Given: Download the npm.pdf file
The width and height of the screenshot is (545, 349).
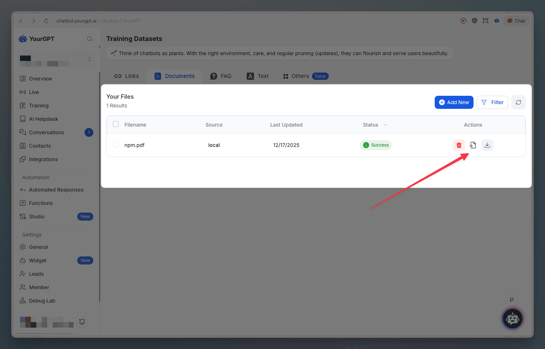Looking at the screenshot, I should click(487, 145).
